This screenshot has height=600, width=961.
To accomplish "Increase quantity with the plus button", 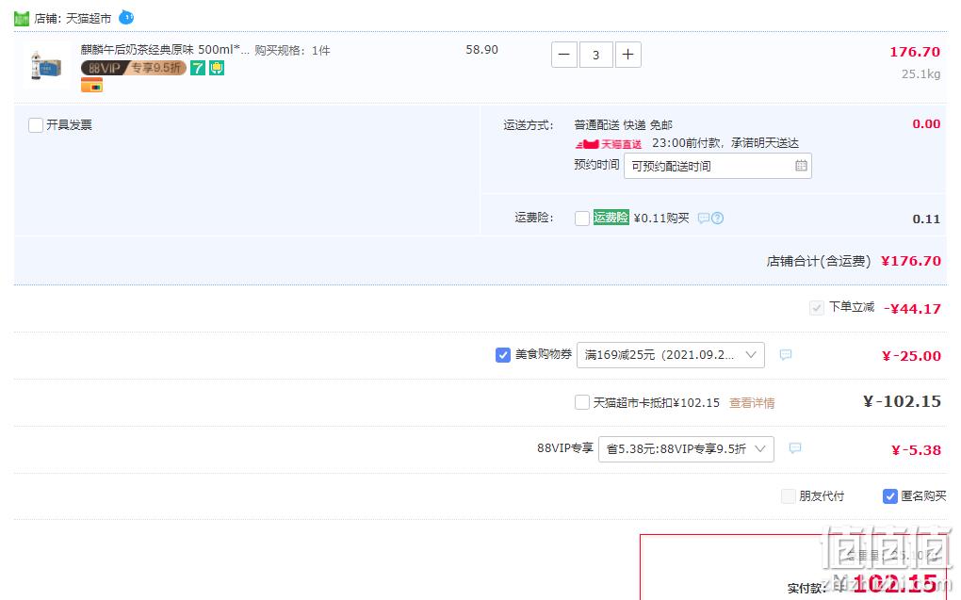I will (628, 55).
